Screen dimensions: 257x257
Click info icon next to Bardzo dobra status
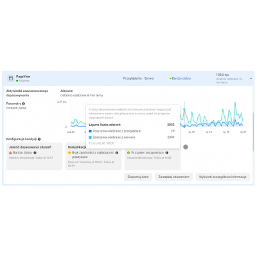pos(35,153)
